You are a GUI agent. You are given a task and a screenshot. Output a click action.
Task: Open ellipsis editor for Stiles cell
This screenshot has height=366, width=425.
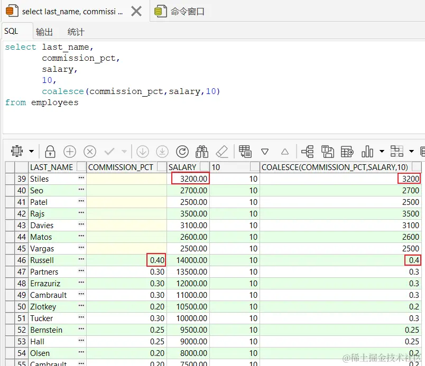(81, 178)
